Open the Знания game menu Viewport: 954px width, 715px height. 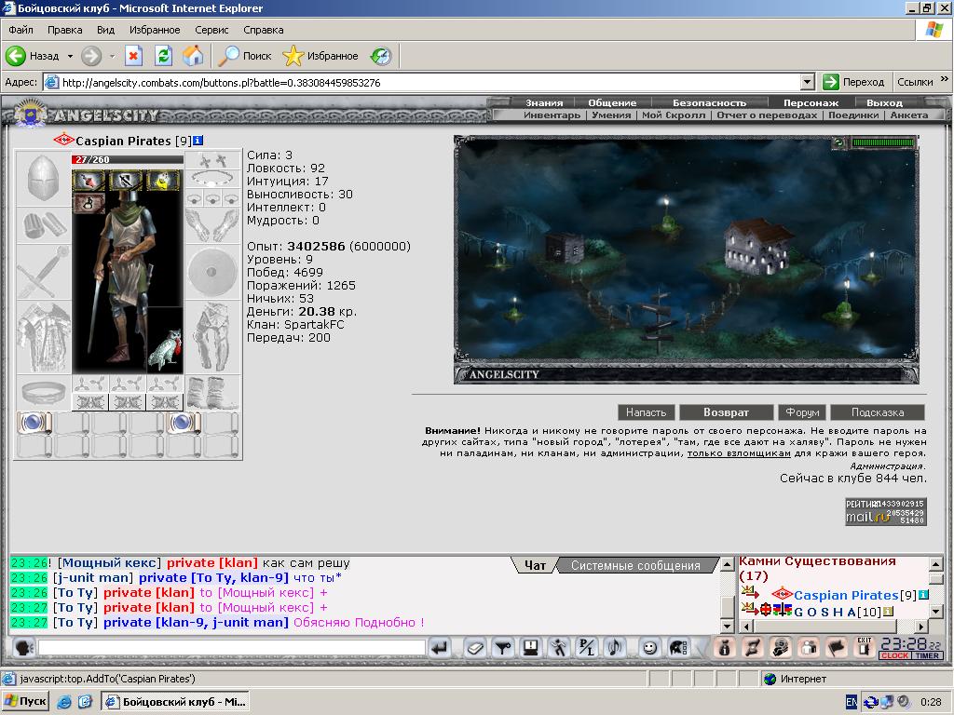pos(544,102)
